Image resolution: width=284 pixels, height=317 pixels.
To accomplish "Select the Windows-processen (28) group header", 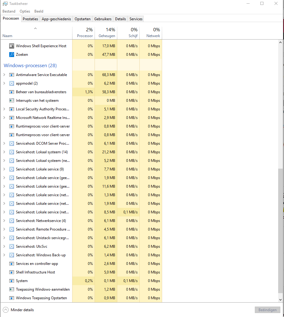I will pyautogui.click(x=30, y=66).
